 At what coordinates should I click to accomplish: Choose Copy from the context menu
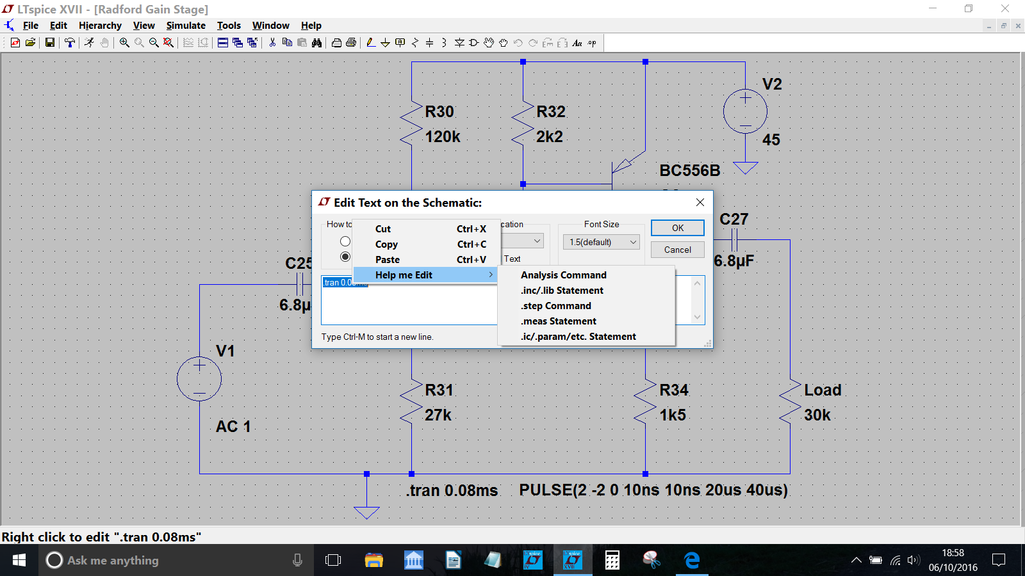[427, 244]
